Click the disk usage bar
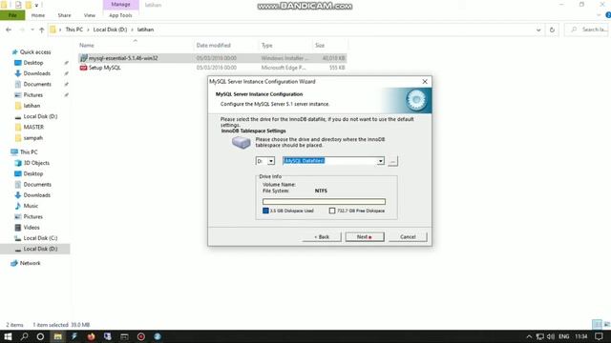Image resolution: width=611 pixels, height=343 pixels. [324, 201]
